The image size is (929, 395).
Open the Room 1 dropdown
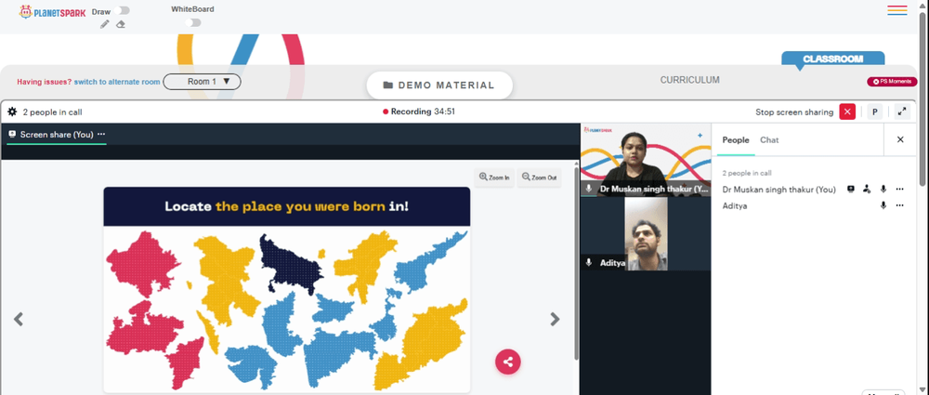tap(202, 82)
